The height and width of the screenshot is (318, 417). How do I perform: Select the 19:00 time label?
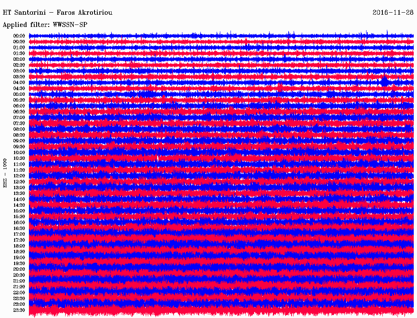tap(19, 258)
